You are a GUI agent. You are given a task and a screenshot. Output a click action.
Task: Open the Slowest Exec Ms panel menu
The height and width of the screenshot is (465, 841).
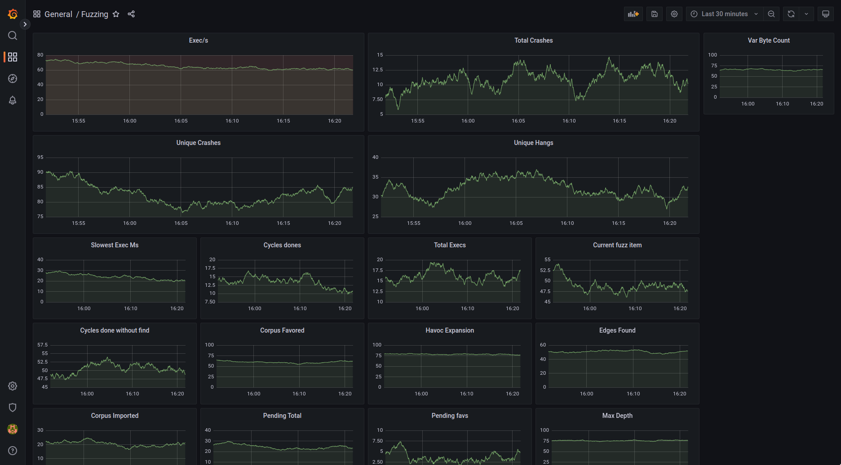tap(115, 245)
